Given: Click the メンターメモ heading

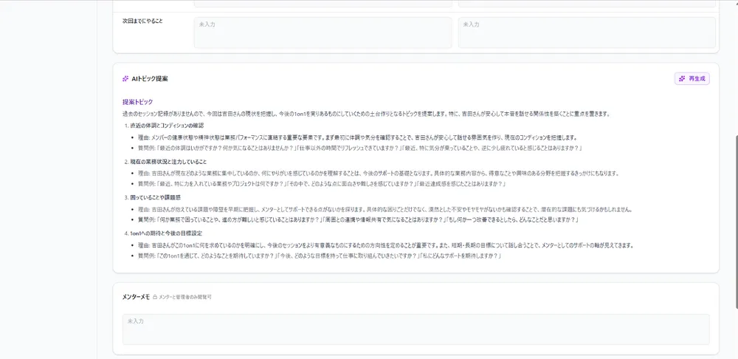Looking at the screenshot, I should 136,297.
